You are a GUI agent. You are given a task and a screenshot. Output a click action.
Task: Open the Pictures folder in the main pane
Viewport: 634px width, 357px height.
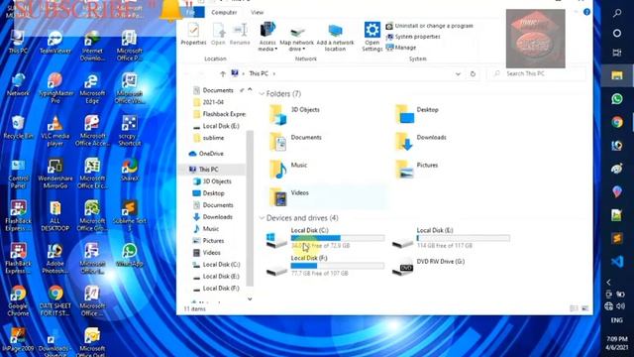click(416, 170)
